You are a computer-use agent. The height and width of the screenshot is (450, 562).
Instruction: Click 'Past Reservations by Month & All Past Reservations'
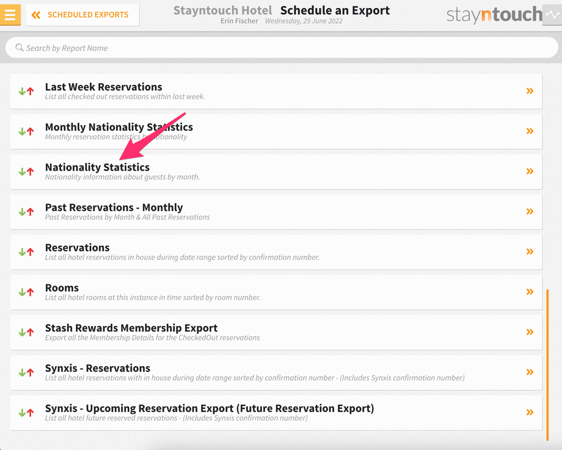click(127, 217)
